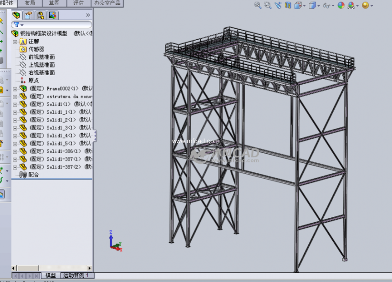Open the View Orientation dropdown arrow
This screenshot has width=392, height=282.
304,6
